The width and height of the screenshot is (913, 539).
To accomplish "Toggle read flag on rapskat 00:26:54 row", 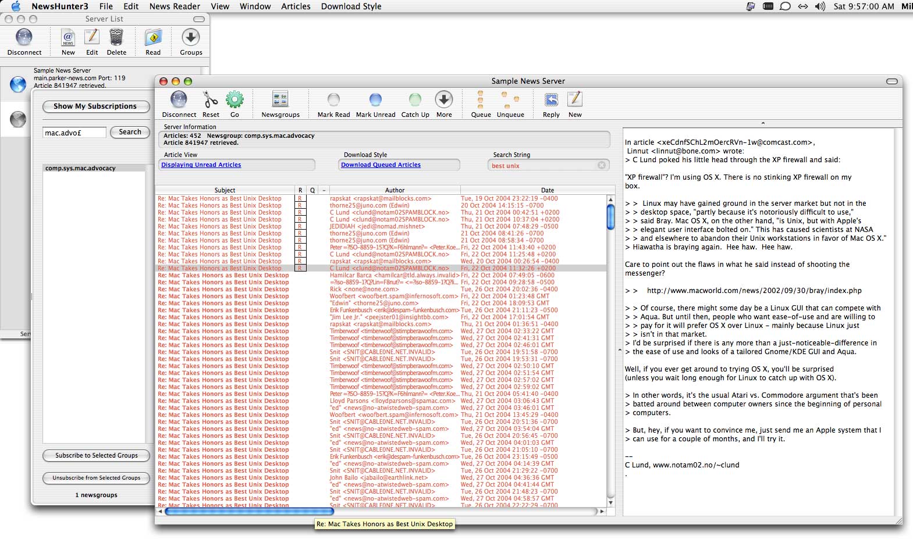I will point(300,262).
